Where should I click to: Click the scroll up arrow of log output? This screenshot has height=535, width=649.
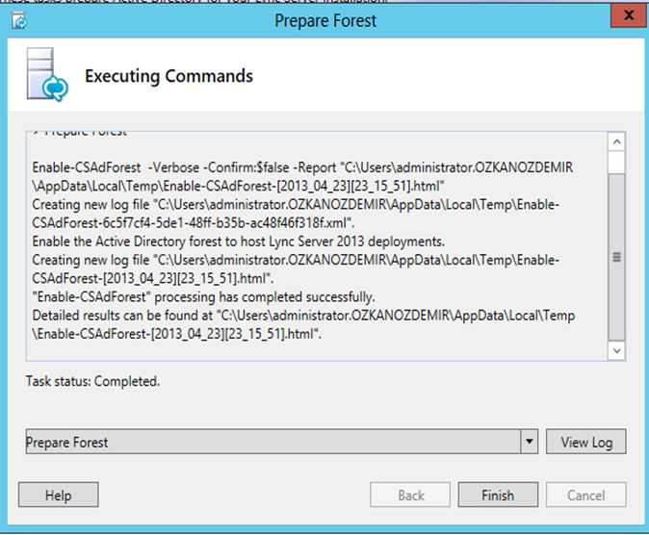click(616, 141)
